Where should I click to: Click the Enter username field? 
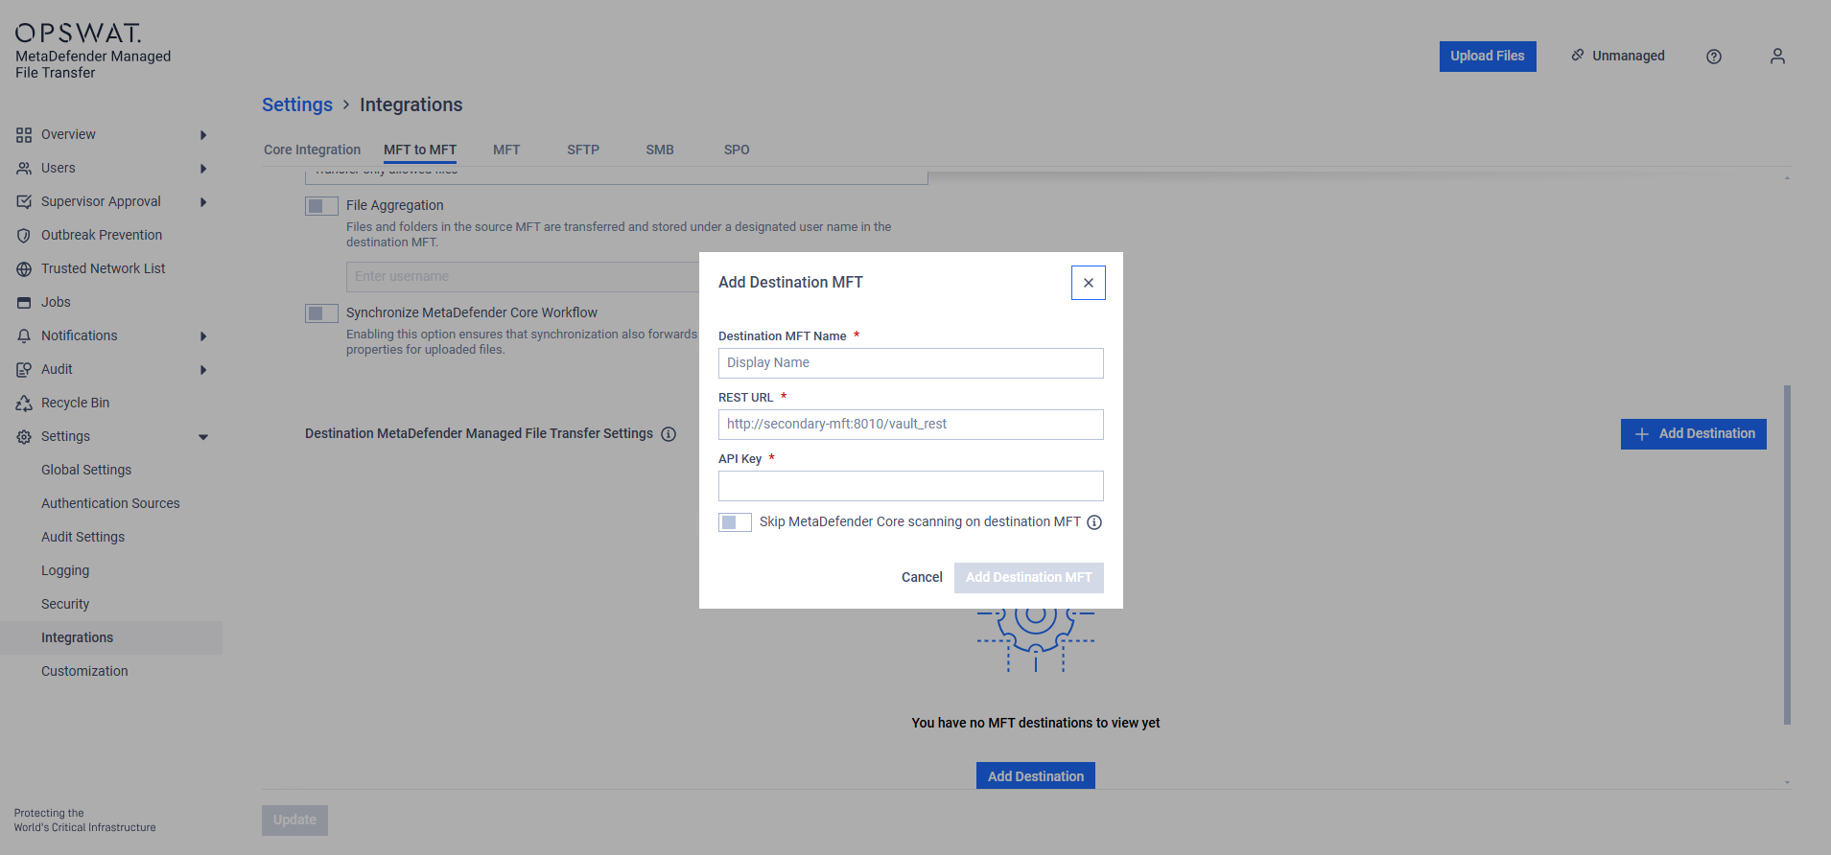click(523, 277)
